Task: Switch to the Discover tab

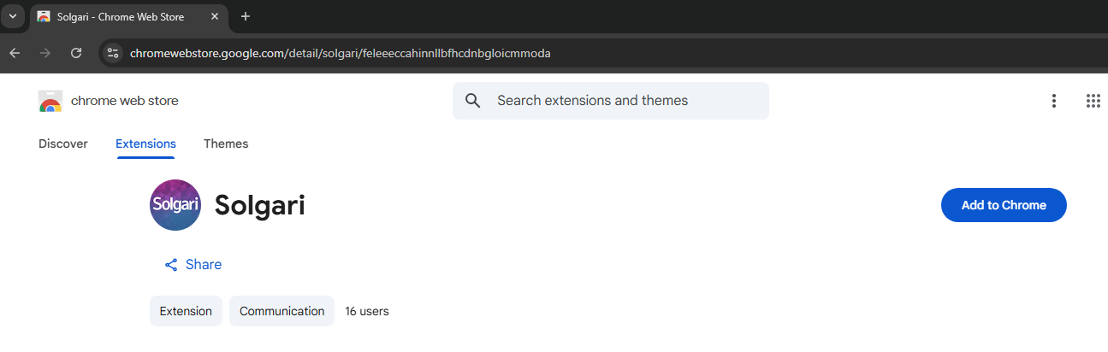Action: (63, 144)
